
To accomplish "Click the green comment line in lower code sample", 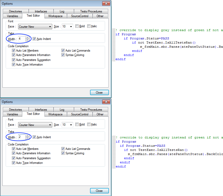I will click(x=169, y=138).
